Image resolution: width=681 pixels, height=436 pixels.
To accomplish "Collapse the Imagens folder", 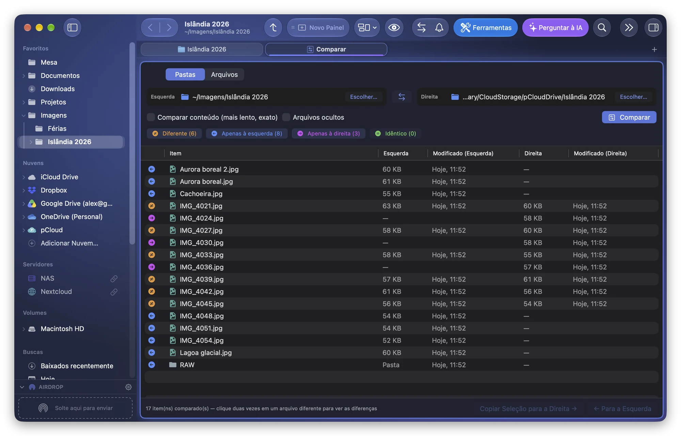I will pyautogui.click(x=24, y=116).
